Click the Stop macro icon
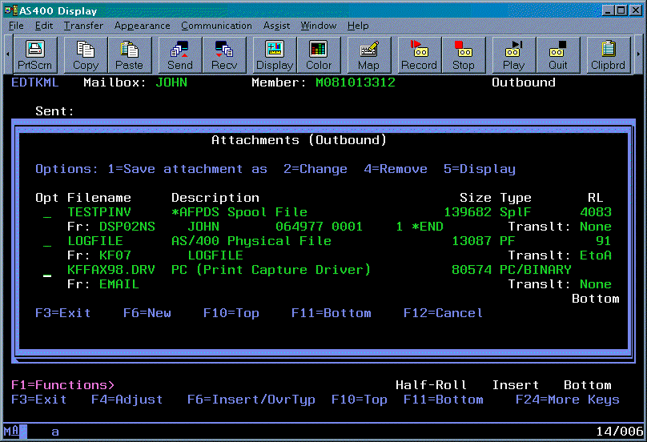This screenshot has width=647, height=442. 464,55
